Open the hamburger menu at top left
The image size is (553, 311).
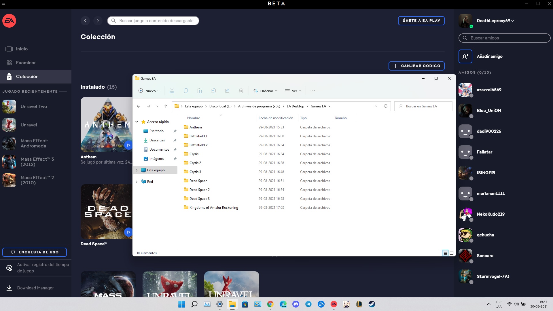click(3, 3)
